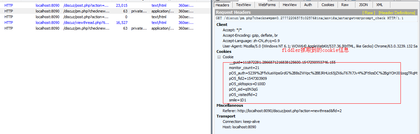
Task: Click the Miscellaneous section heading
Action: (230, 105)
